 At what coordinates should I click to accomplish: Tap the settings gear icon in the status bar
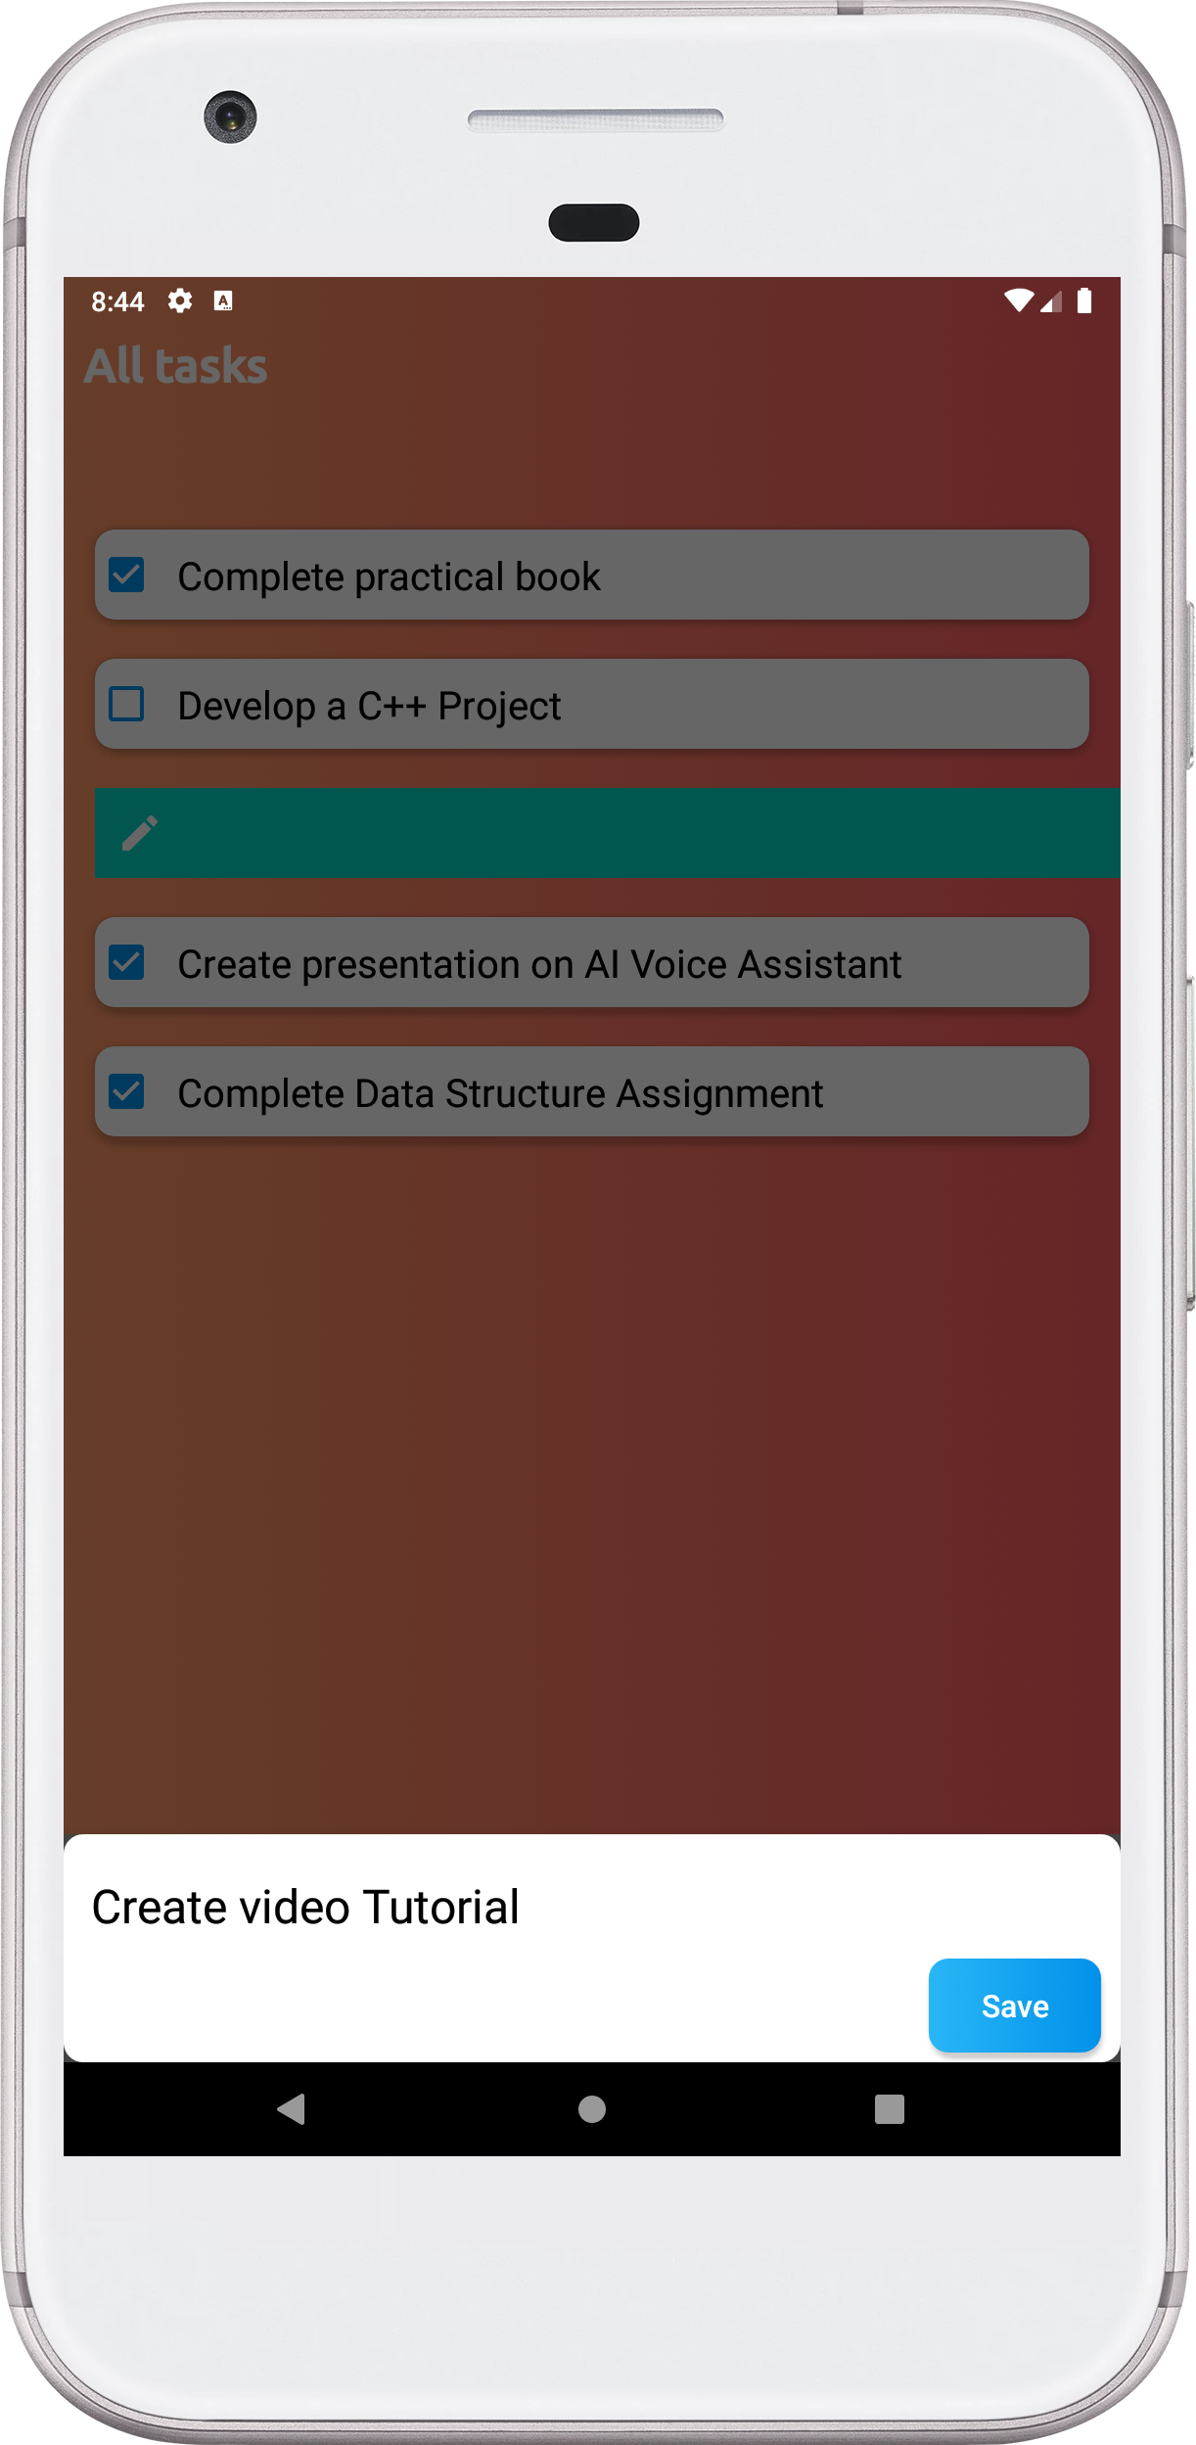tap(181, 301)
